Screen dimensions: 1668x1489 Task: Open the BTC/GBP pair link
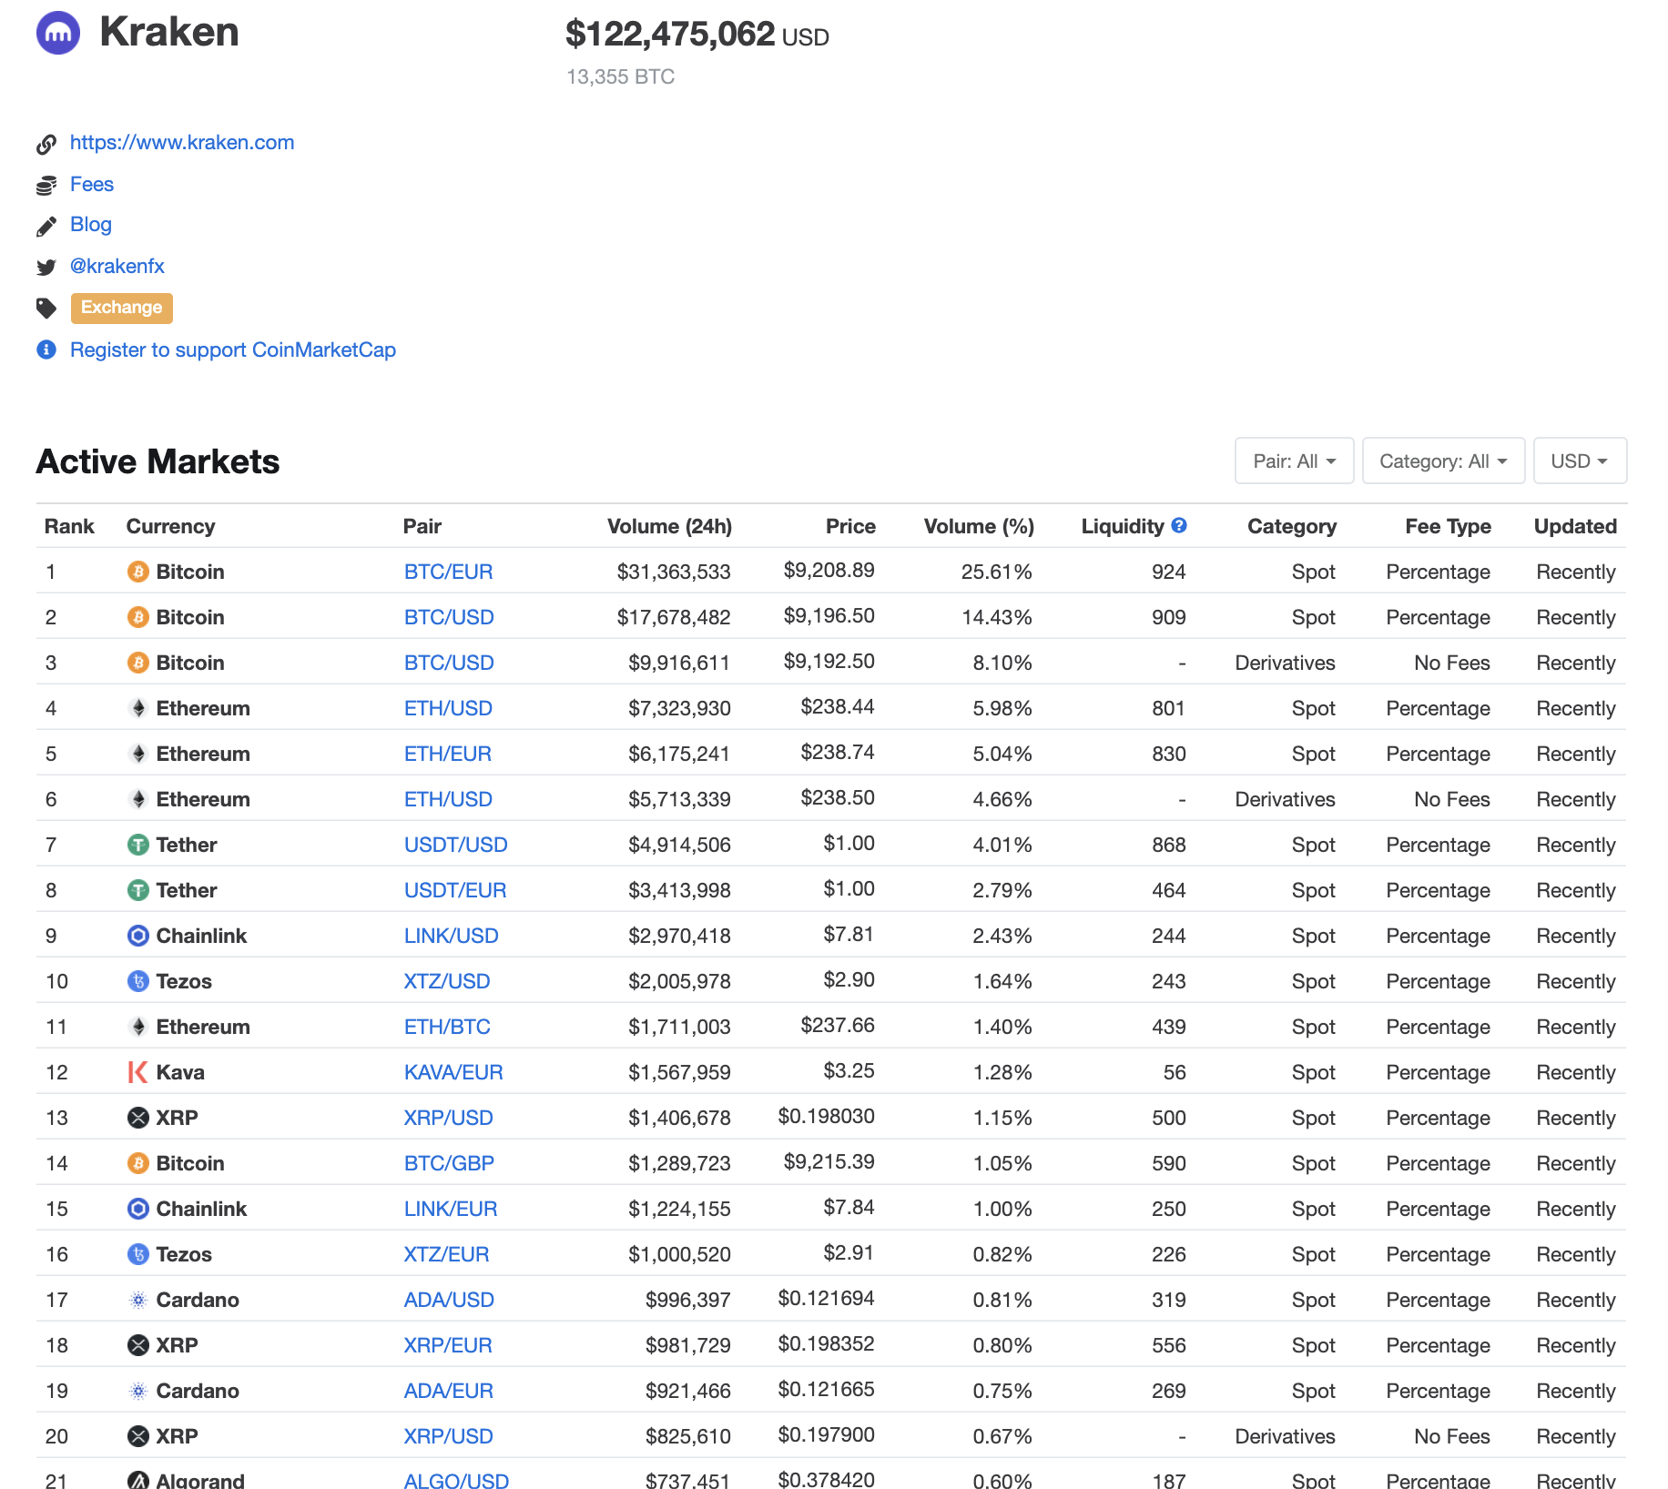point(449,1163)
